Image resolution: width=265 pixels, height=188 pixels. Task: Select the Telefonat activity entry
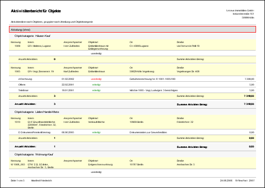point(23,90)
